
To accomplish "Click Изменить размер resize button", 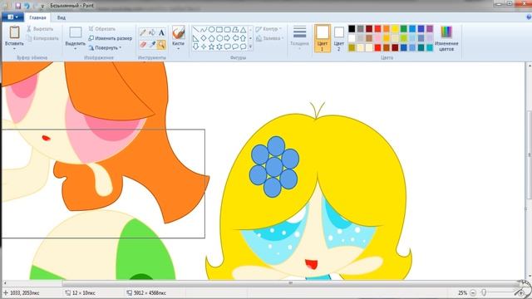I will click(111, 38).
